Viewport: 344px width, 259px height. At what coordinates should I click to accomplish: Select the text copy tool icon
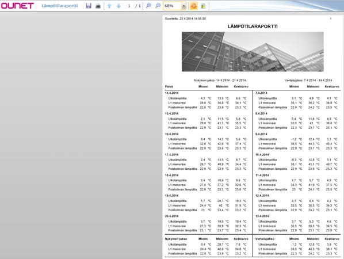click(x=203, y=6)
